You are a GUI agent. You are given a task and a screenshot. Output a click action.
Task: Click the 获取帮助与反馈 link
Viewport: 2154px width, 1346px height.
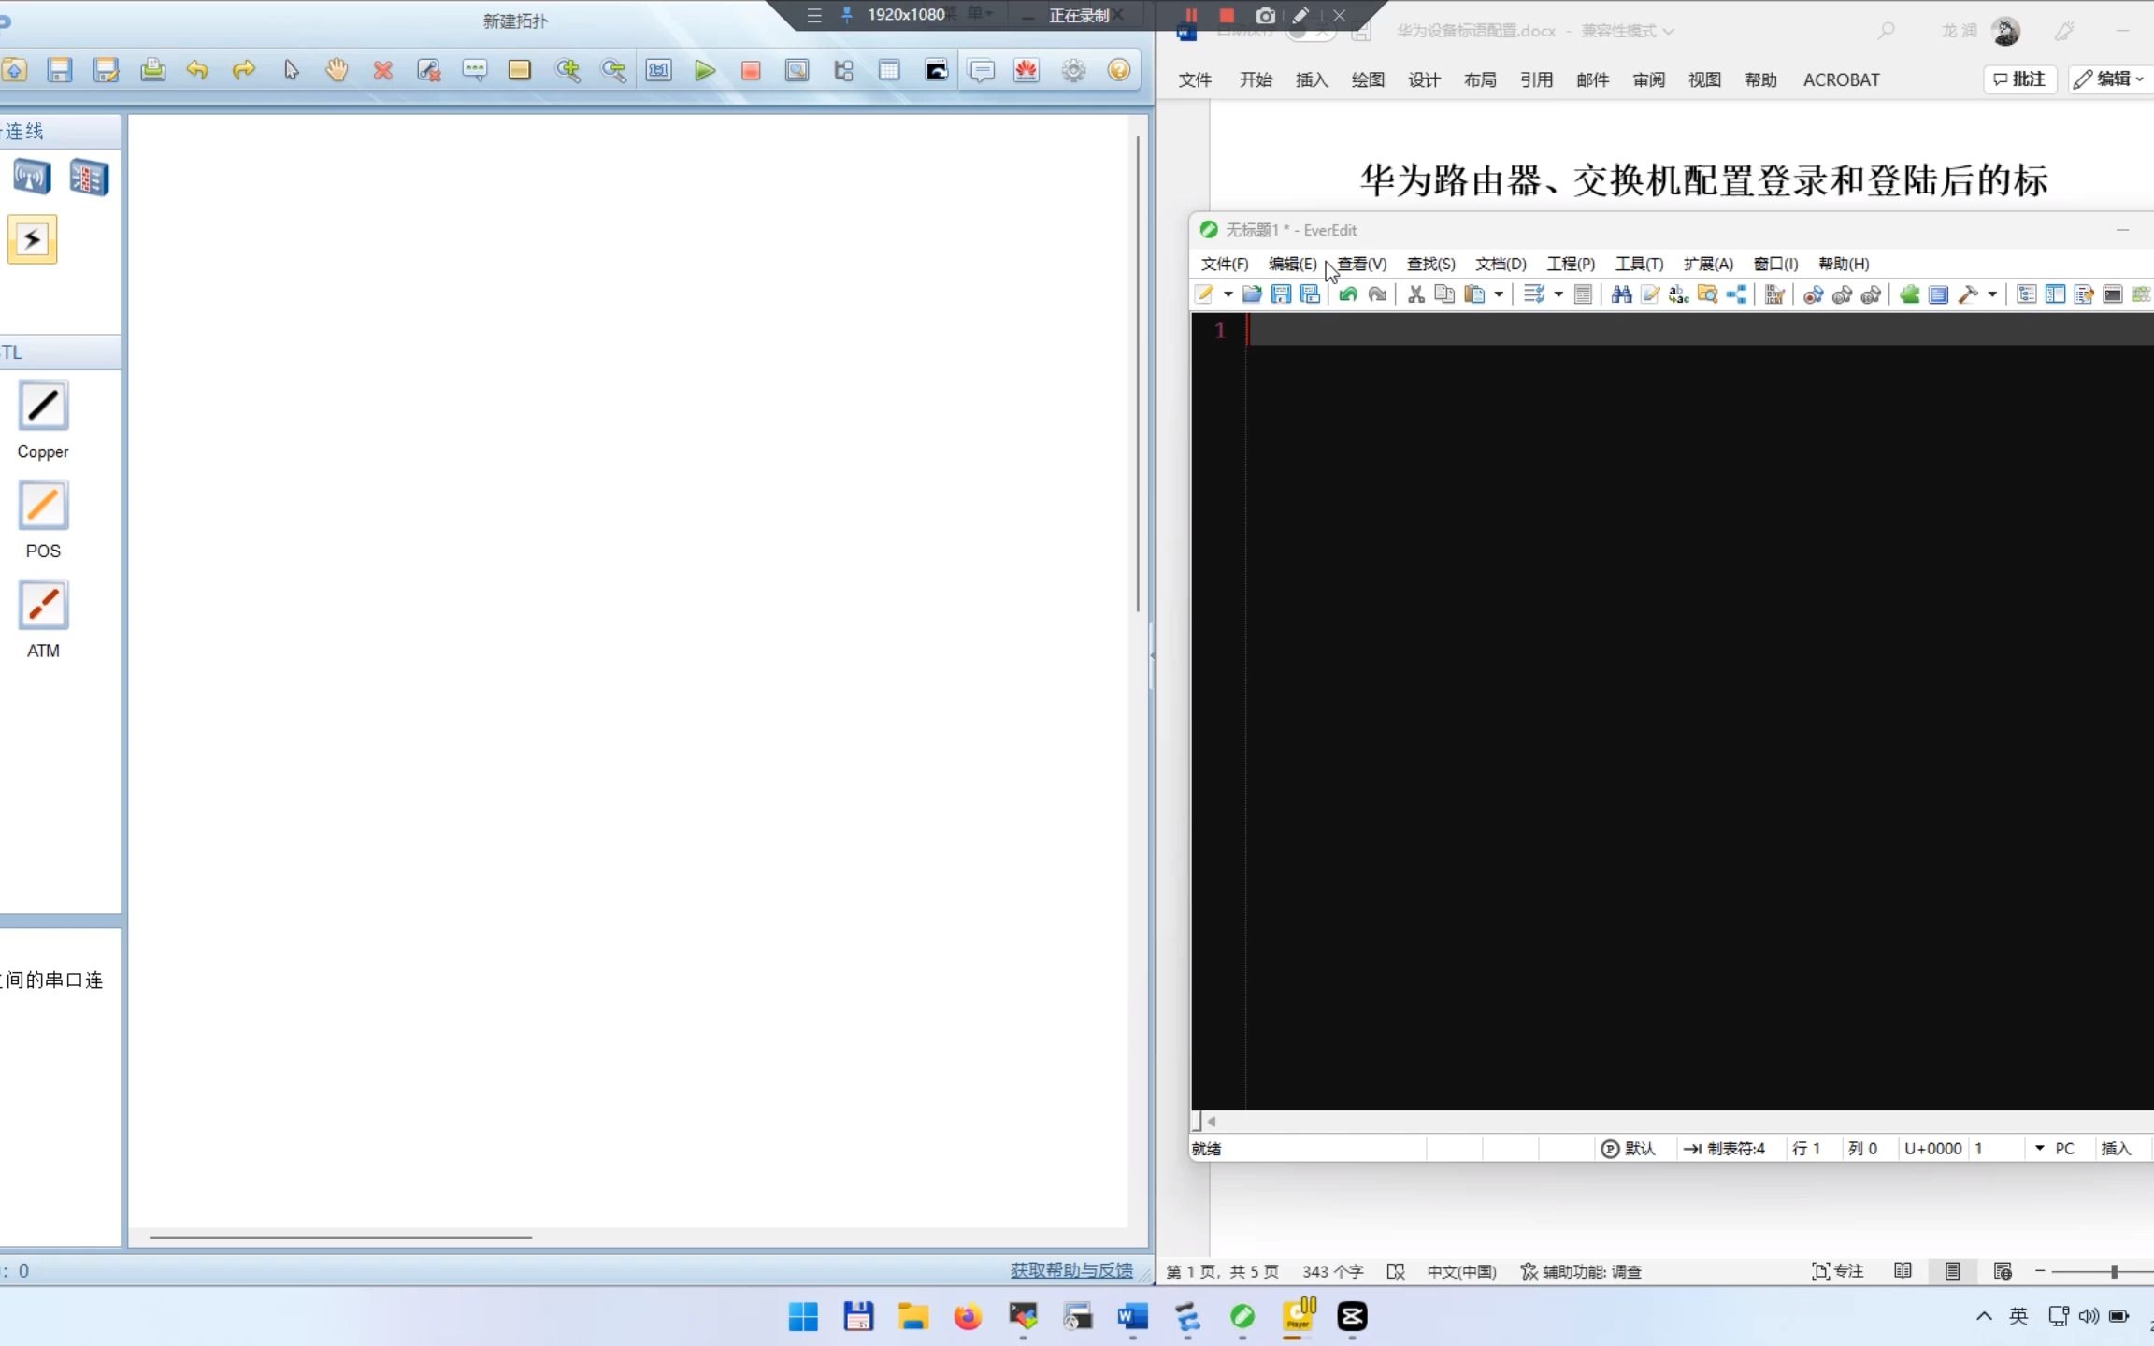point(1071,1270)
